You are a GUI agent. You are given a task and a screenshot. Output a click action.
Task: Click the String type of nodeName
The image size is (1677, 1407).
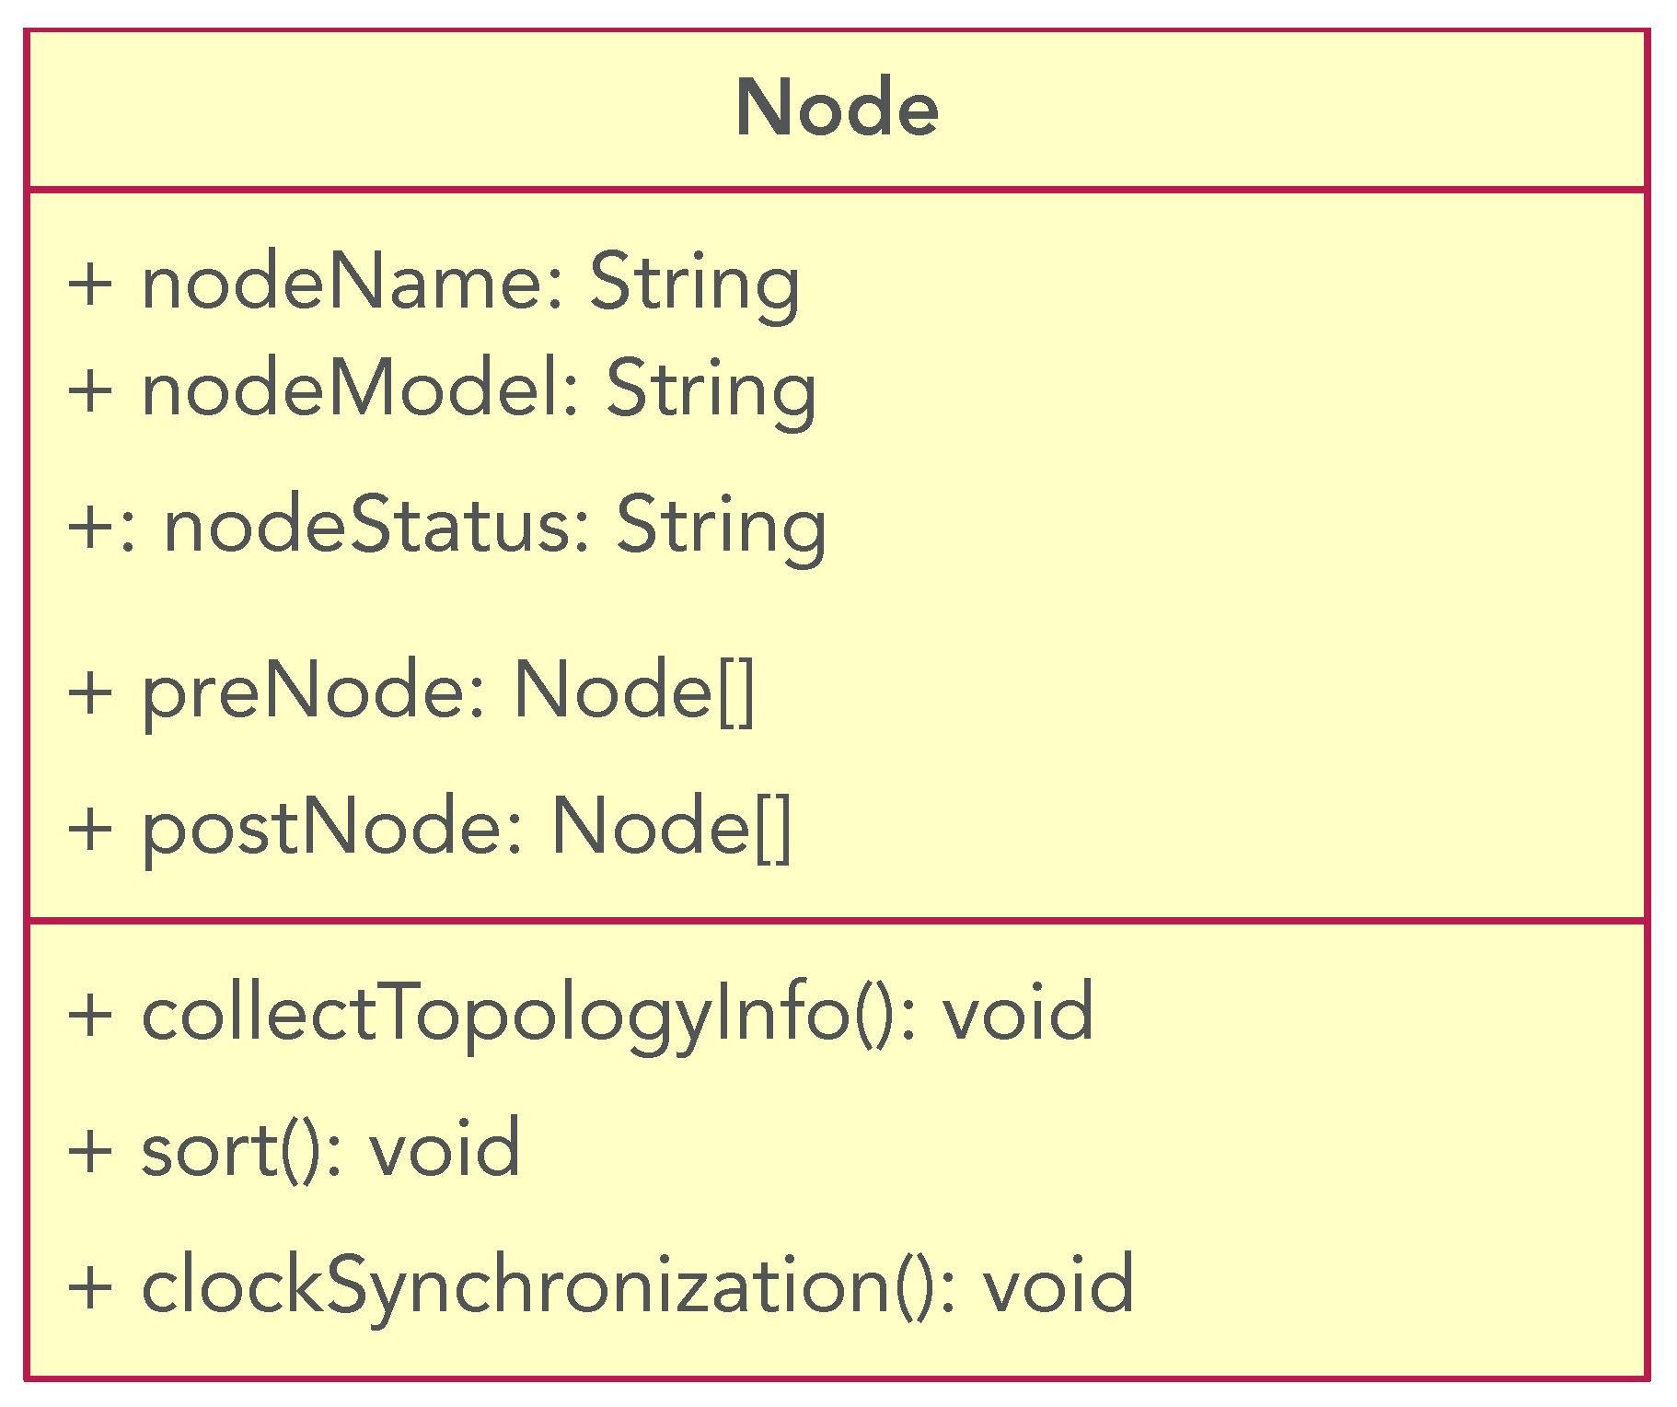click(x=694, y=282)
